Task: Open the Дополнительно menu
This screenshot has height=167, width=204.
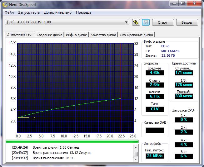Action: [x=58, y=12]
